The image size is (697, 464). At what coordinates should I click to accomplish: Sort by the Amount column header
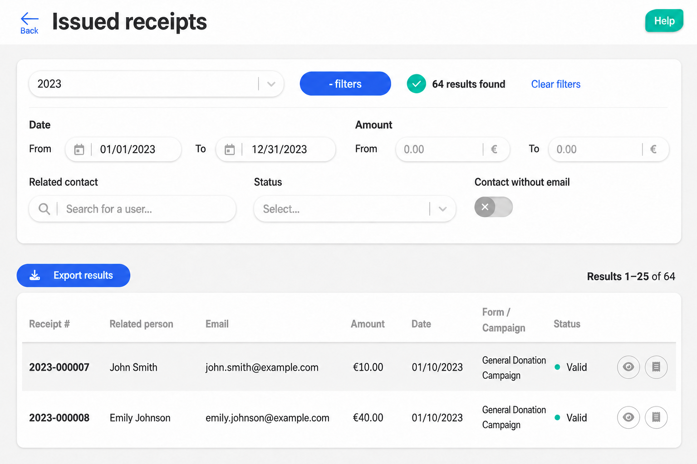coord(368,324)
